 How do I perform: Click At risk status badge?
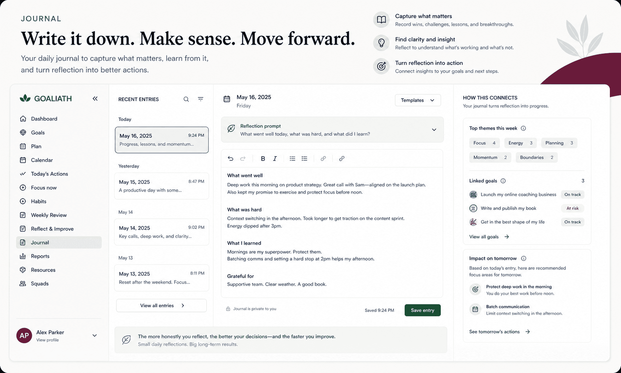(572, 208)
